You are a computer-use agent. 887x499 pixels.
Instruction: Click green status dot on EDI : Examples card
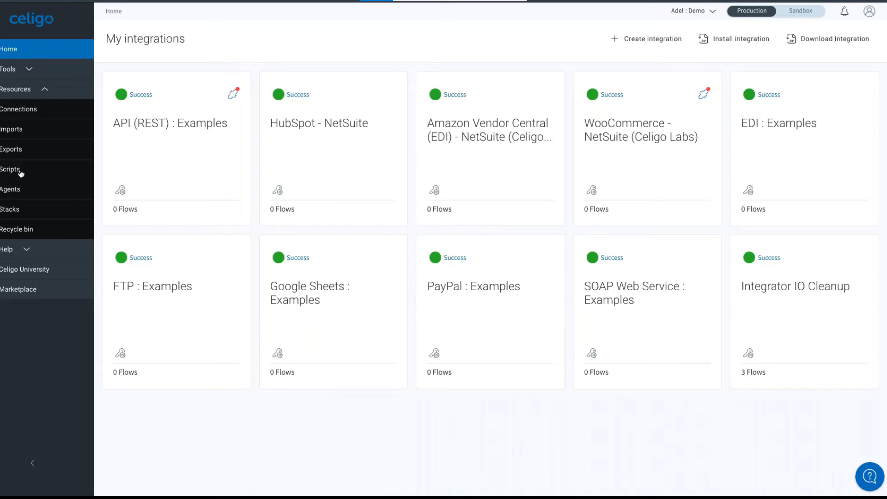[749, 94]
